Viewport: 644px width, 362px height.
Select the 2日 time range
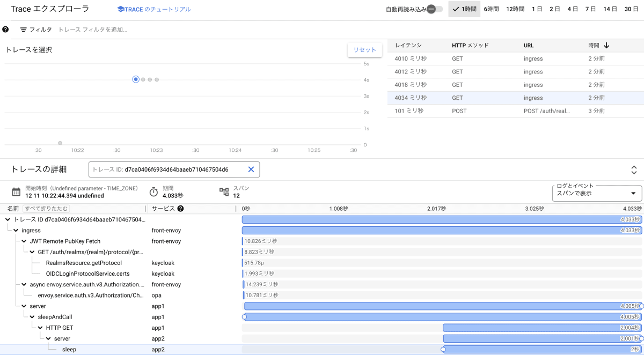[x=554, y=9]
